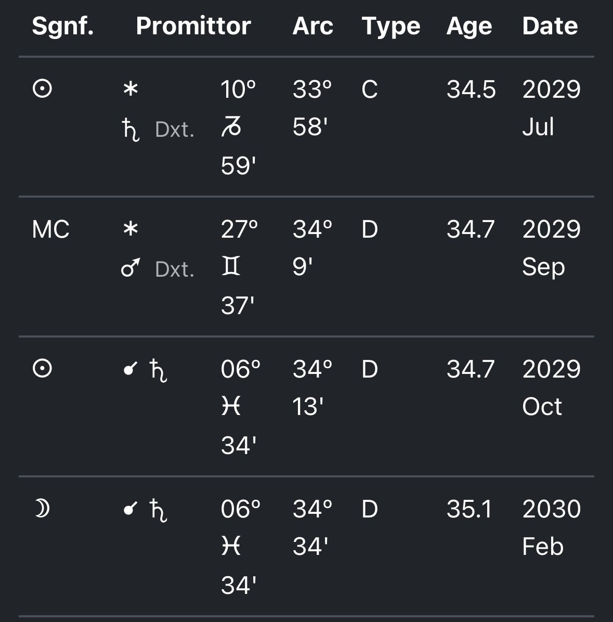This screenshot has height=622, width=613.
Task: Select the MC significator cell
Action: click(x=51, y=229)
